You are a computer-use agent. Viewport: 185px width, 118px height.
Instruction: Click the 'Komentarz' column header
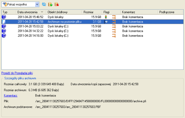pos(139,12)
